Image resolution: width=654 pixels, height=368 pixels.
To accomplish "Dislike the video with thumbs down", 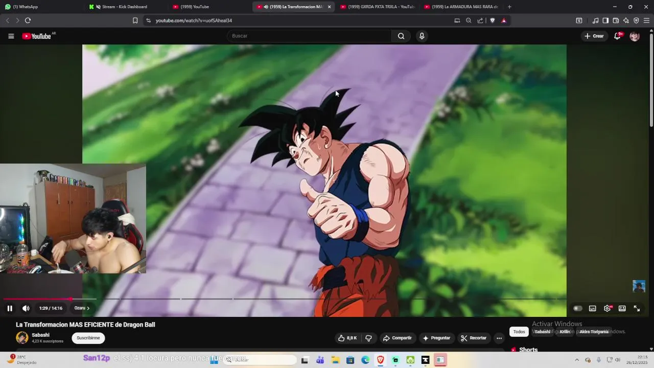I will pyautogui.click(x=368, y=338).
